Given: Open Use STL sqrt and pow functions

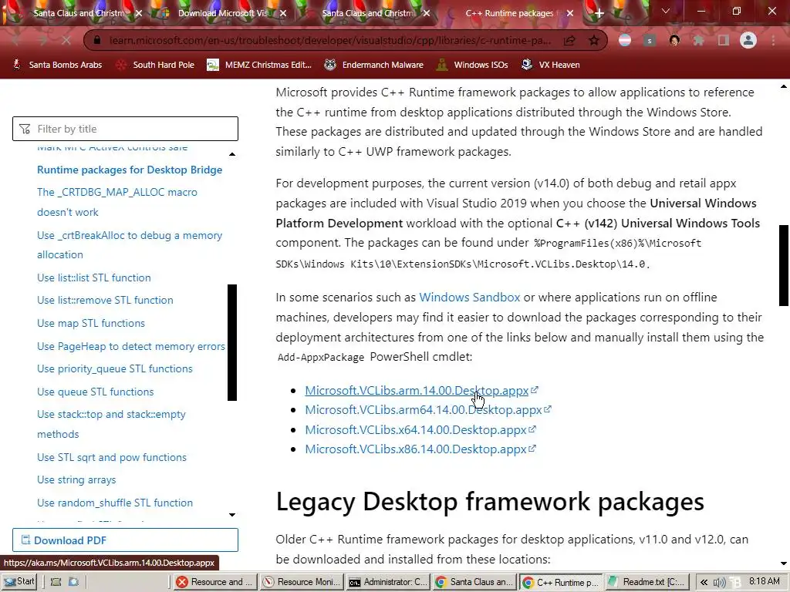Looking at the screenshot, I should click(x=111, y=457).
